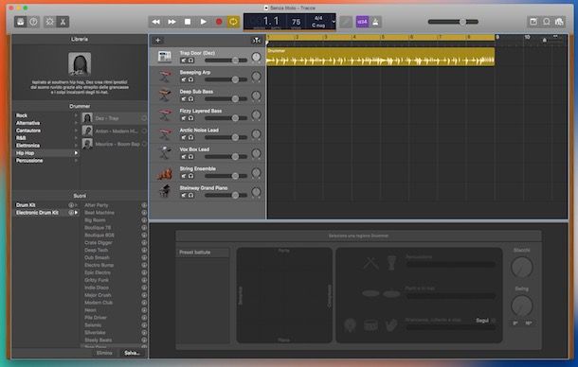
Task: Select the Vox Box Lead instrument icon
Action: click(165, 153)
